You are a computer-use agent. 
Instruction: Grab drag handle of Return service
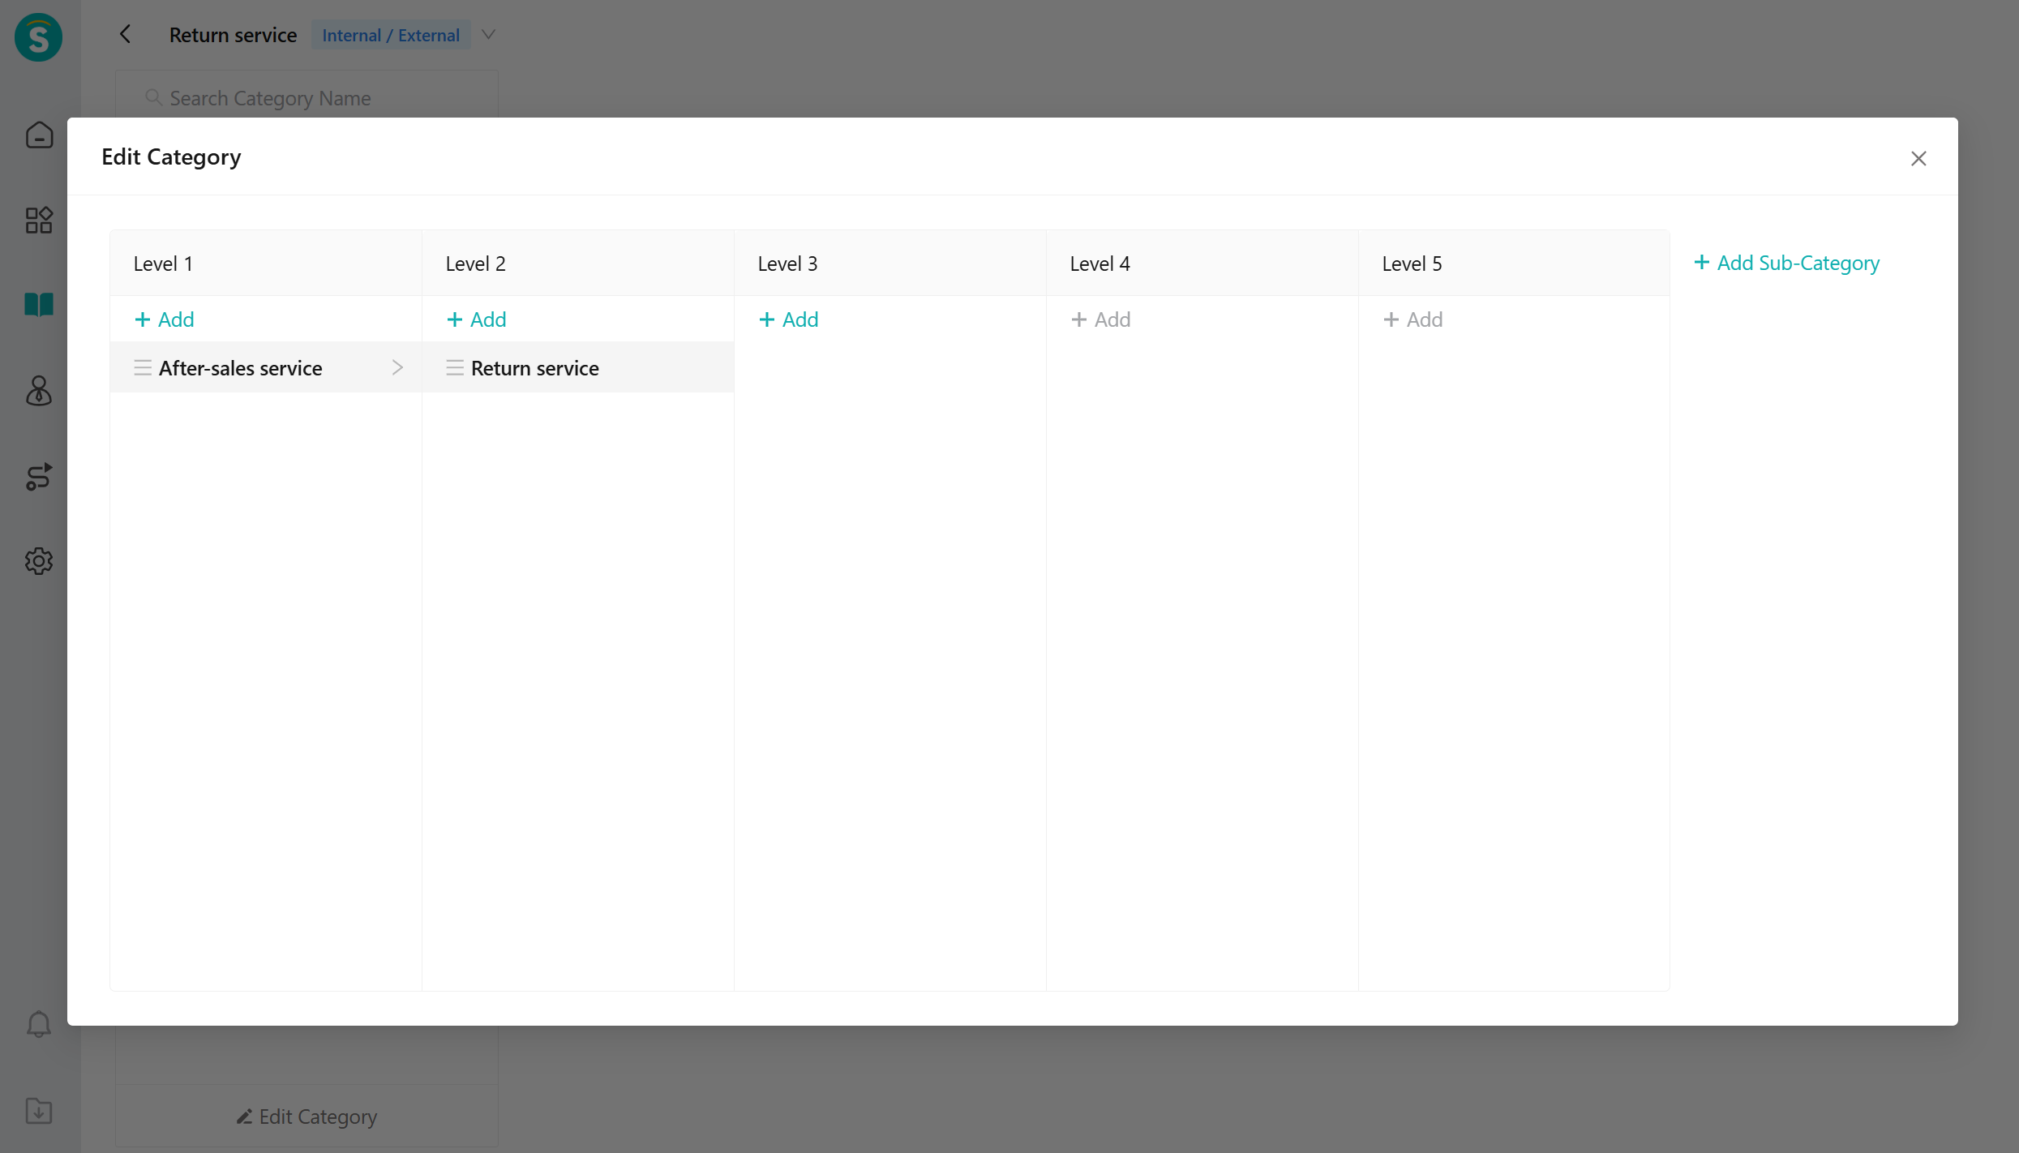coord(455,367)
